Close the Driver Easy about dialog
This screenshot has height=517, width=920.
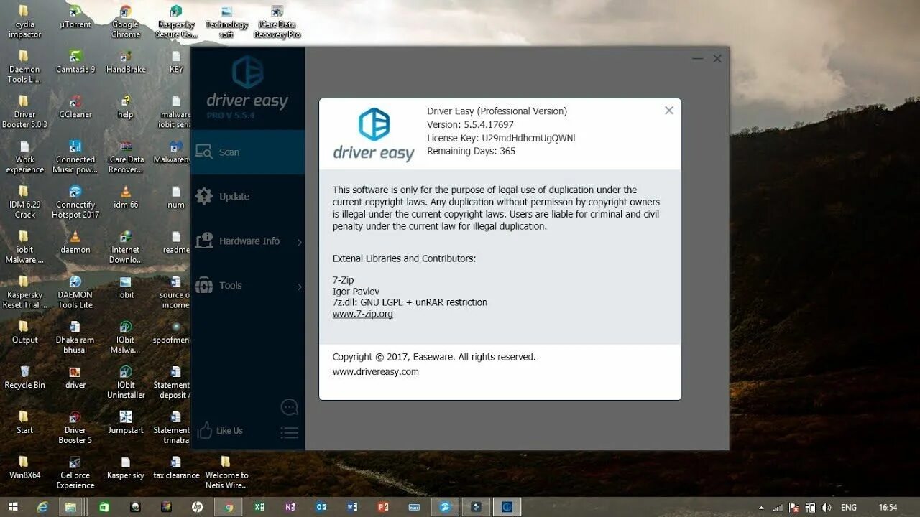point(669,111)
